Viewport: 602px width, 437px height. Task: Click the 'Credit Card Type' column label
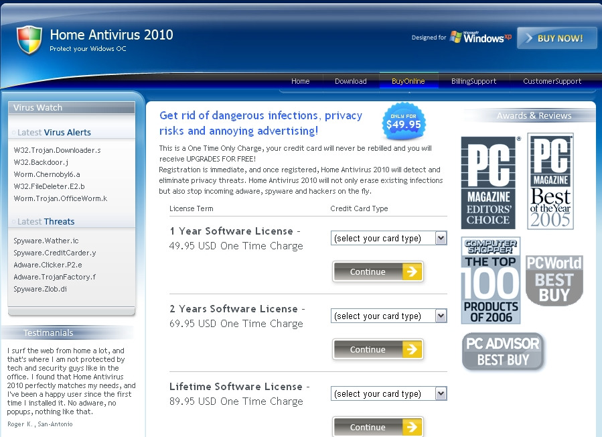[359, 208]
